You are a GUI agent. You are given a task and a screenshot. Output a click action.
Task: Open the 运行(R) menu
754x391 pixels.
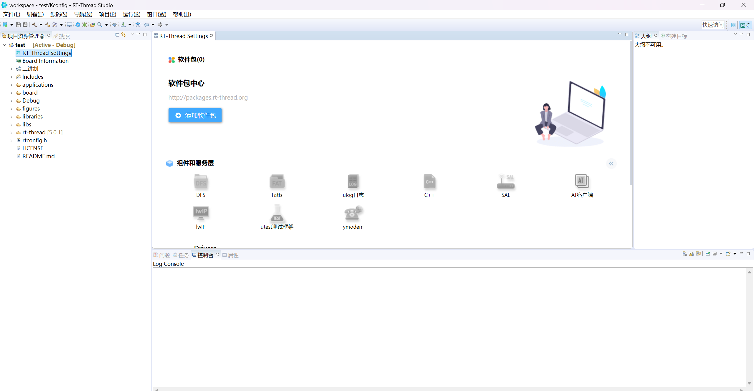coord(131,14)
